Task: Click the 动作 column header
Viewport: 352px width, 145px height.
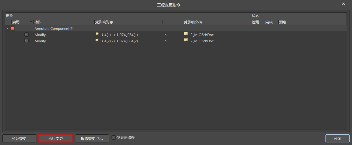Action: (x=38, y=22)
